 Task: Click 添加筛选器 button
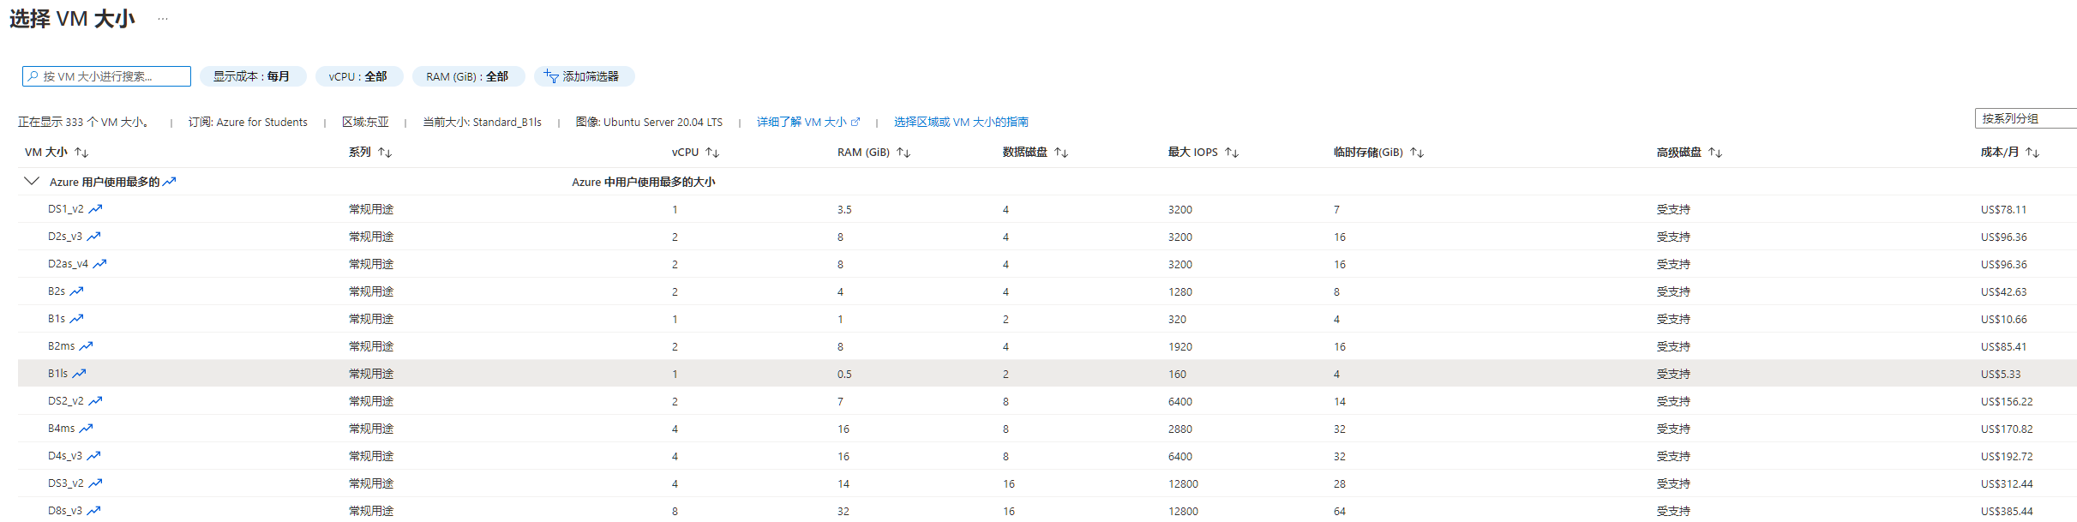[584, 76]
